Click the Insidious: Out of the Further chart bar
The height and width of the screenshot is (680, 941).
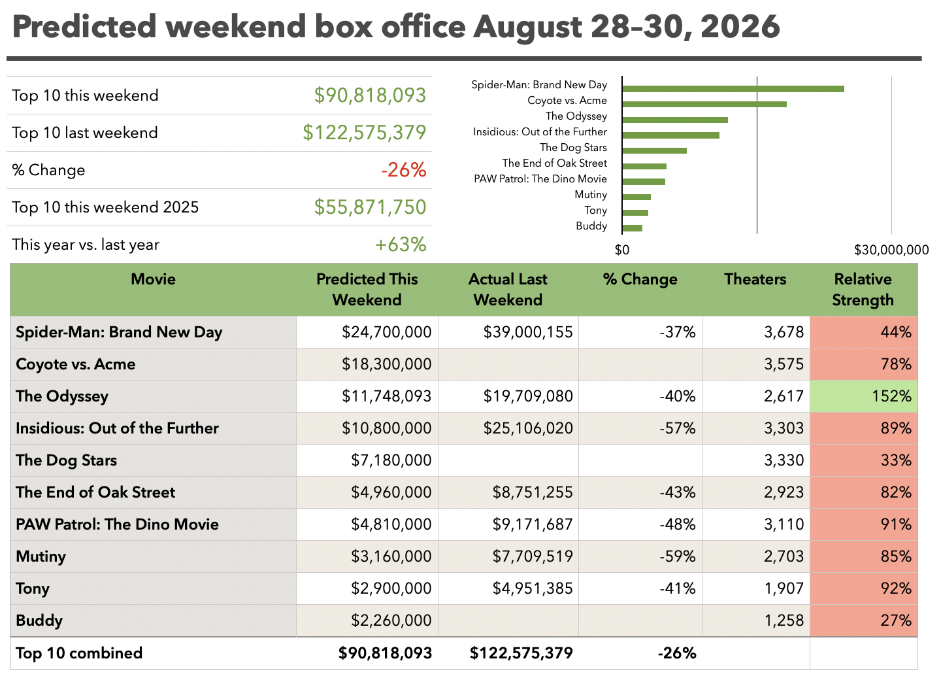[671, 135]
